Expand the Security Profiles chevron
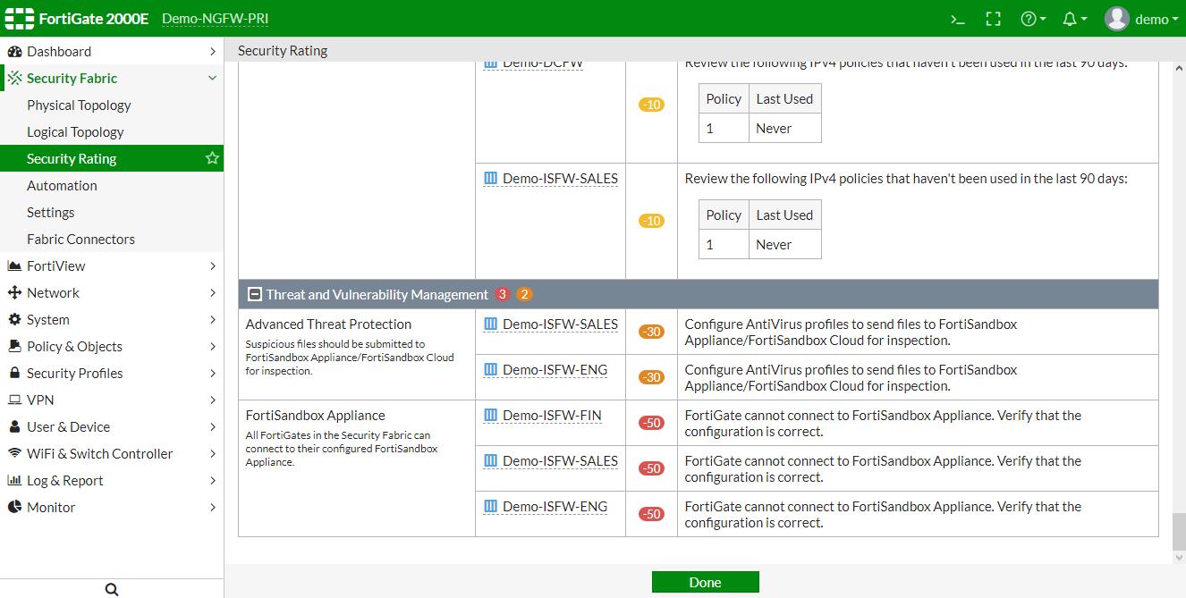Image resolution: width=1186 pixels, height=598 pixels. point(212,374)
